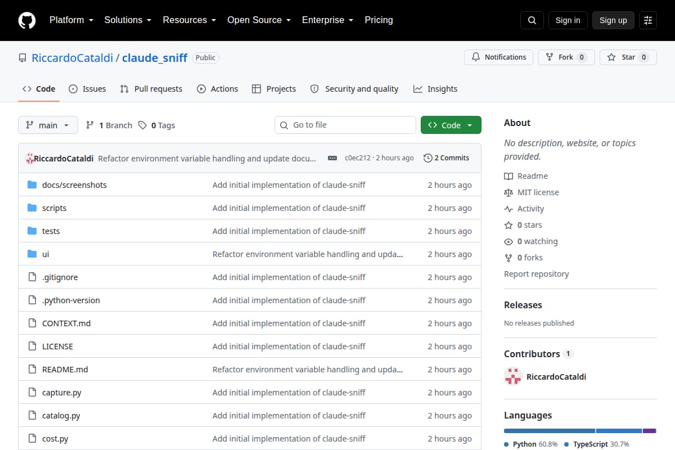Click RiccardoCataldi avatar in commit bar
The height and width of the screenshot is (450, 675).
[x=30, y=159]
